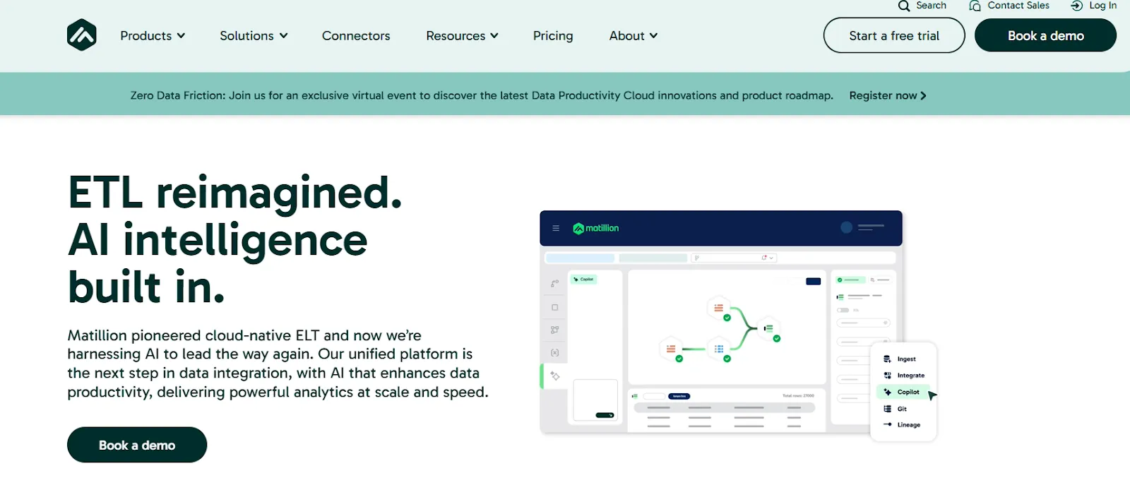
Task: Expand the Solutions menu chevron
Action: [x=284, y=35]
